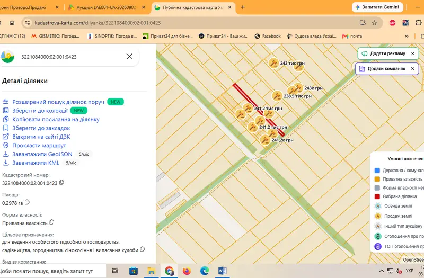Image resolution: width=424 pixels, height=278 pixels.
Task: Open the почта Gmail bookmark
Action: pyautogui.click(x=352, y=36)
